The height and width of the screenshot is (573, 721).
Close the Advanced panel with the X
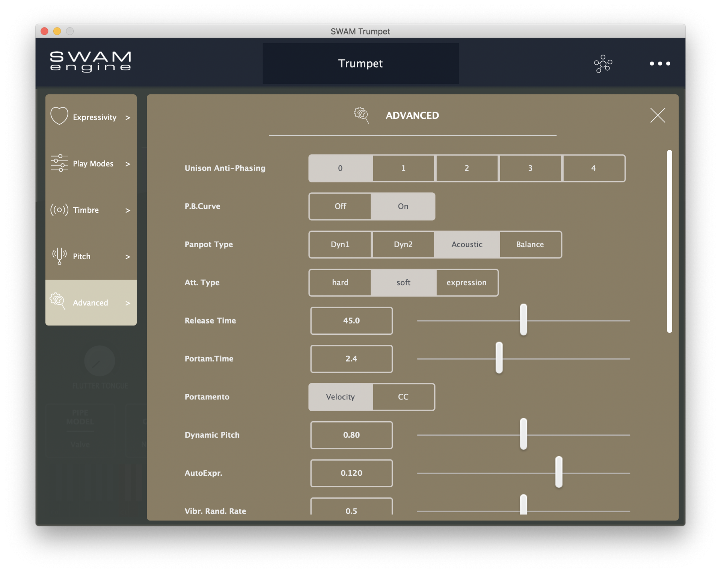[658, 115]
